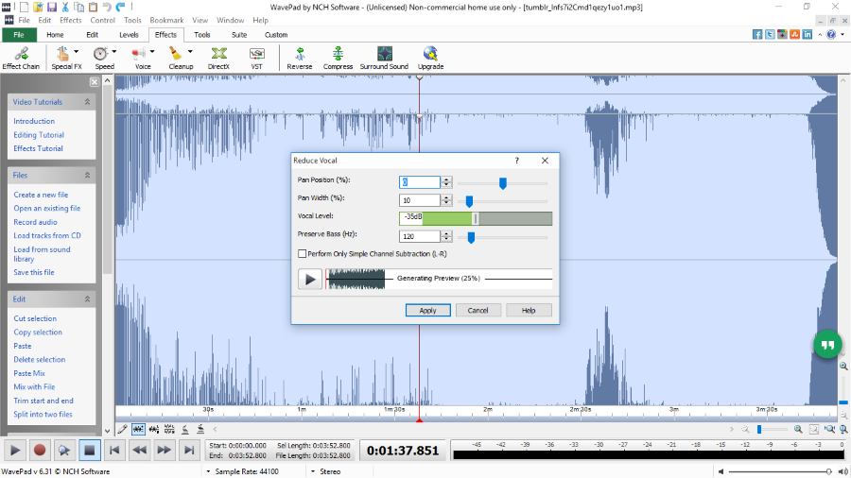Open the Bookmark menu

(166, 20)
